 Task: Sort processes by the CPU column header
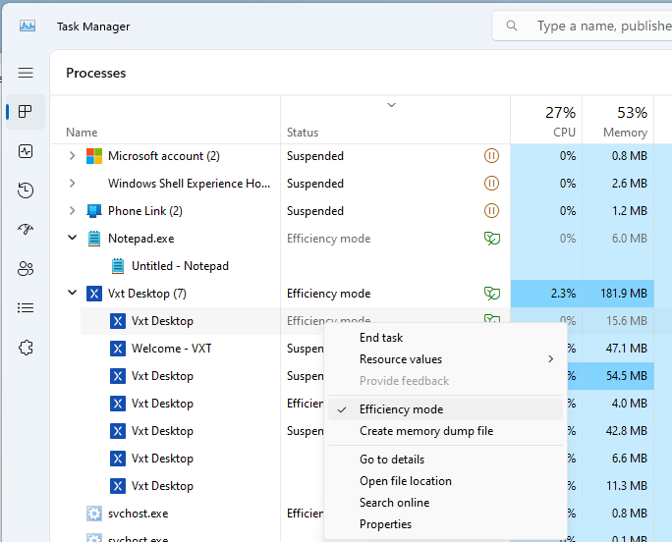[x=550, y=122]
